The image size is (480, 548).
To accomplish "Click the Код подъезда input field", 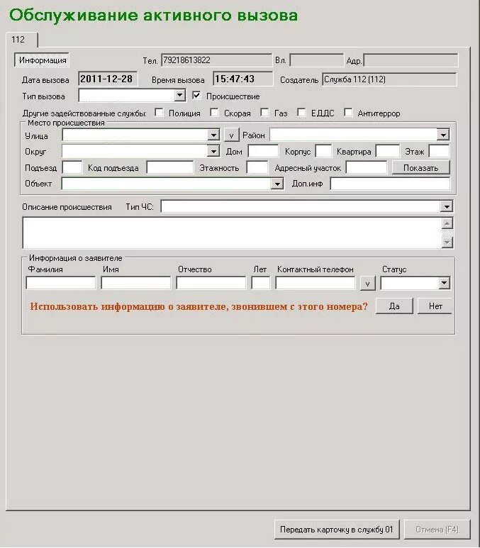I will coord(170,167).
